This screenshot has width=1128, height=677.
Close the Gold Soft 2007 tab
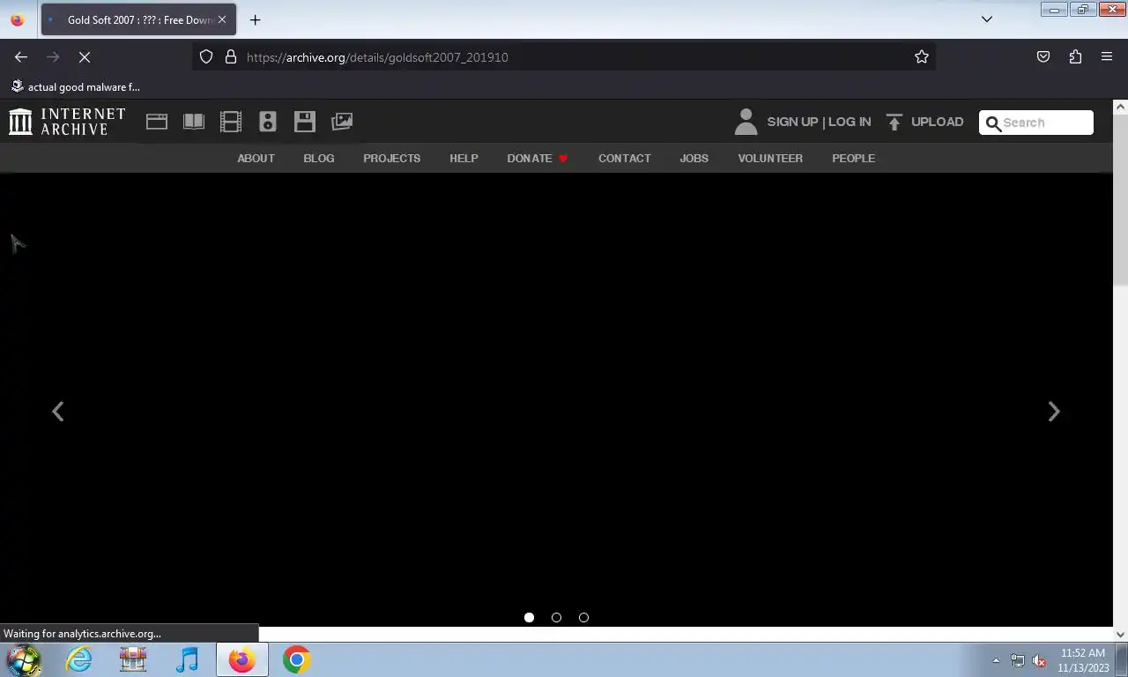click(222, 19)
